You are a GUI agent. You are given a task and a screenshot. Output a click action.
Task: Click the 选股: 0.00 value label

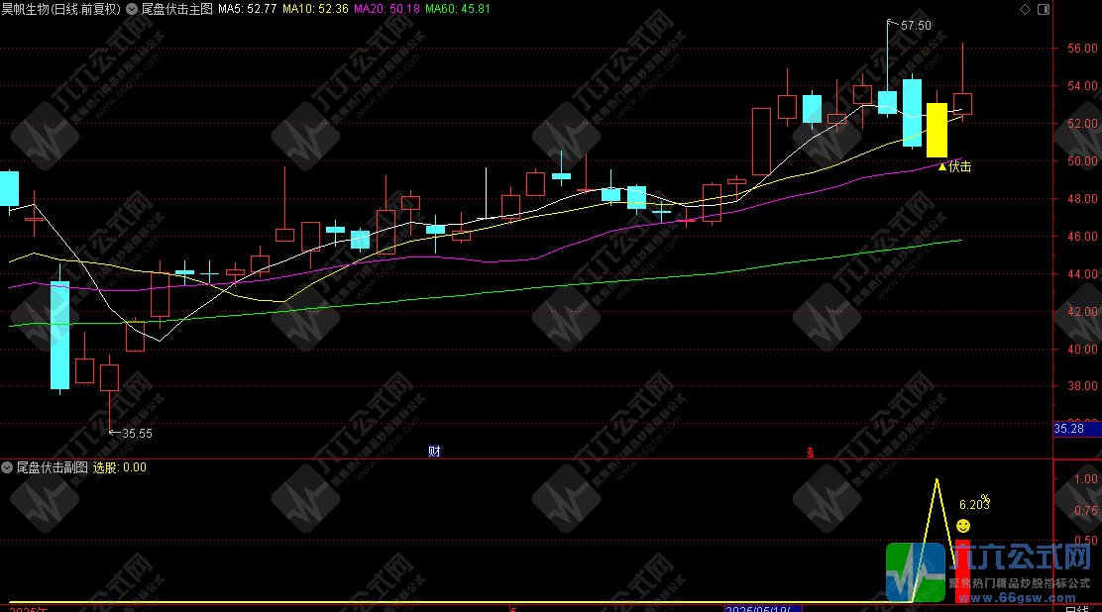pos(119,467)
